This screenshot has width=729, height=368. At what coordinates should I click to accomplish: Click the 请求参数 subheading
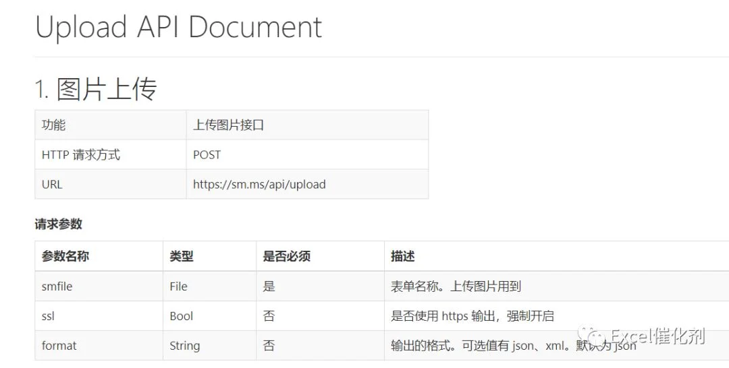click(x=58, y=224)
